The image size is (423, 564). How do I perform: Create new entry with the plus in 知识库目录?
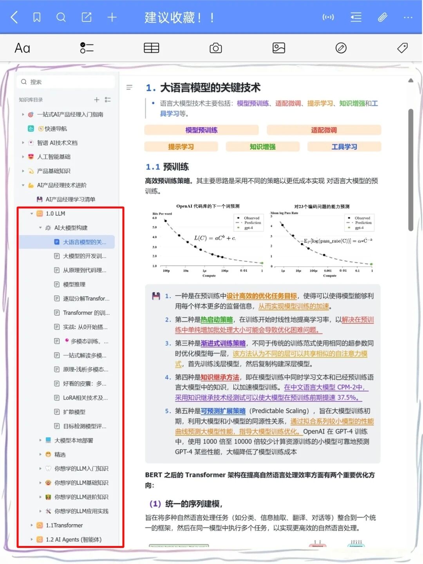tap(97, 99)
